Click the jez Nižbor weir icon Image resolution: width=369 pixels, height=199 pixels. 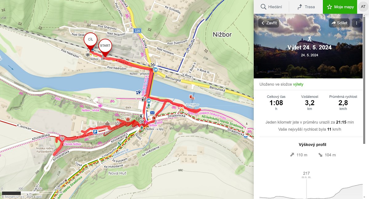pos(192,97)
